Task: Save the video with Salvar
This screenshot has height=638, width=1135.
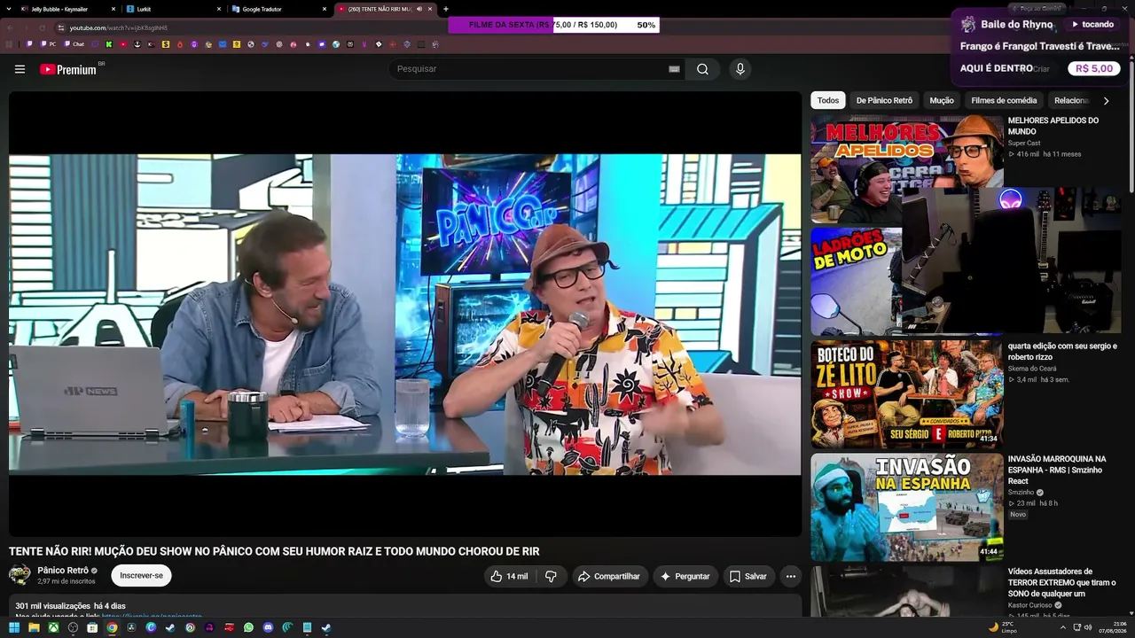Action: pyautogui.click(x=748, y=576)
